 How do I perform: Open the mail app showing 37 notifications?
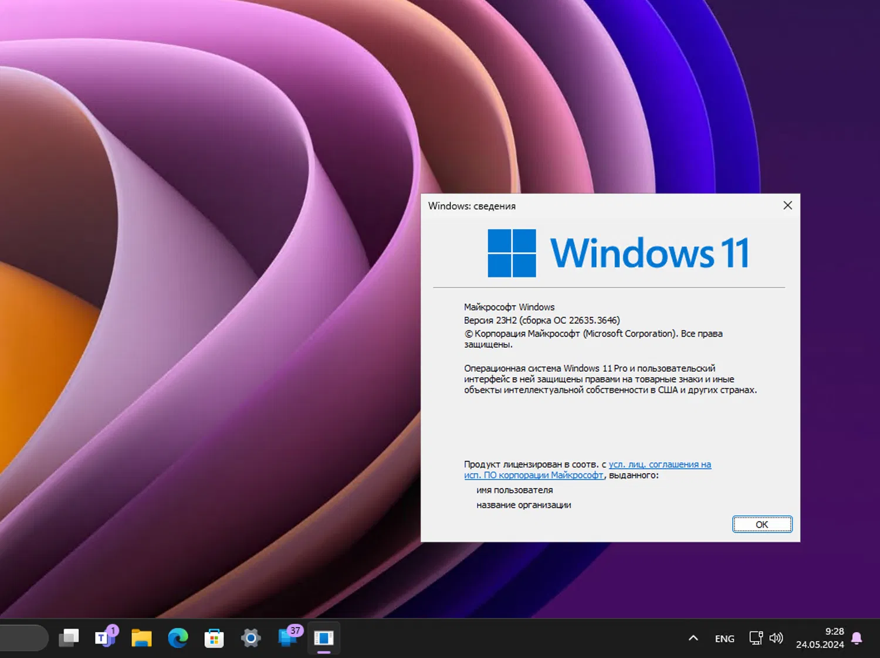(287, 637)
